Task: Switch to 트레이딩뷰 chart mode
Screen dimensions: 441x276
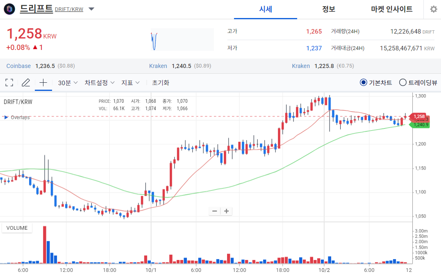Action: pyautogui.click(x=402, y=83)
